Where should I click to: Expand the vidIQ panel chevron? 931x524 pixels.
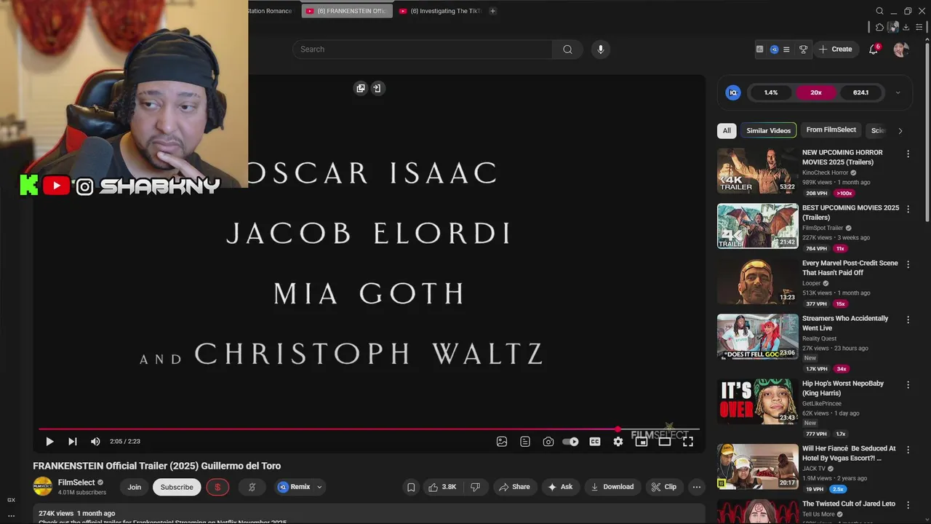tap(898, 92)
